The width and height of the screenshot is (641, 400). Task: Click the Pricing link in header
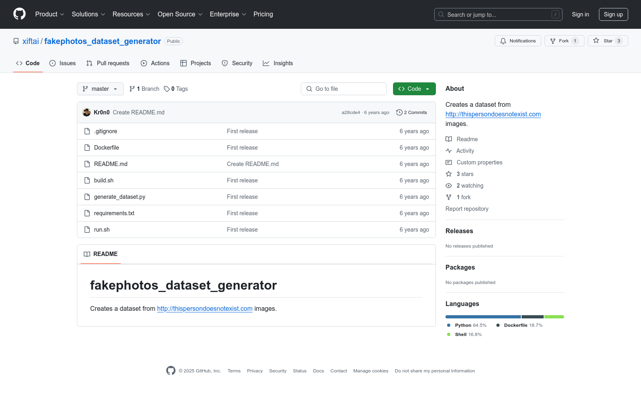263,14
